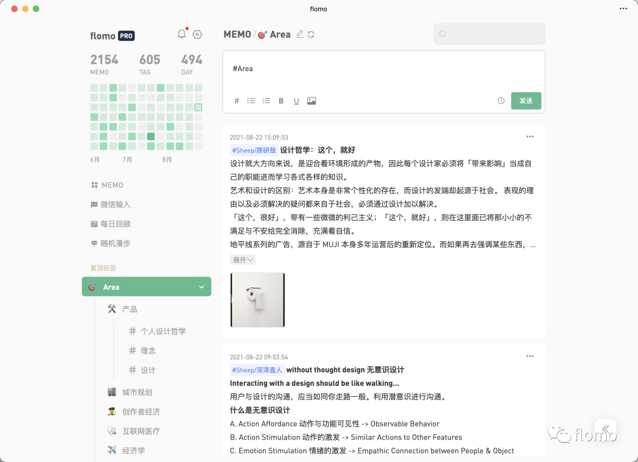The width and height of the screenshot is (638, 462).
Task: Click the flomo PRO badge
Action: [x=126, y=36]
